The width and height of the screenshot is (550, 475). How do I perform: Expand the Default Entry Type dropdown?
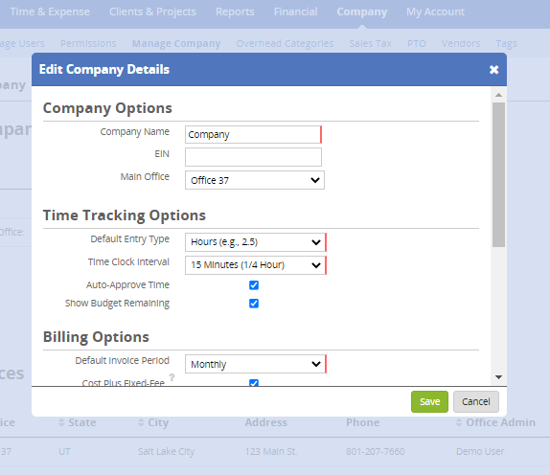coord(255,242)
